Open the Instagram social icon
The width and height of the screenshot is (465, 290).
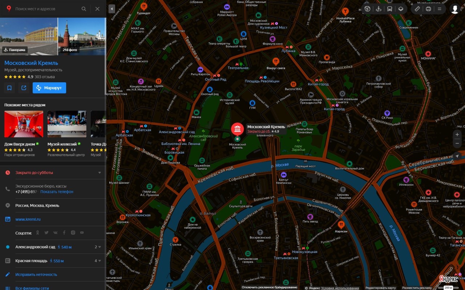click(73, 233)
